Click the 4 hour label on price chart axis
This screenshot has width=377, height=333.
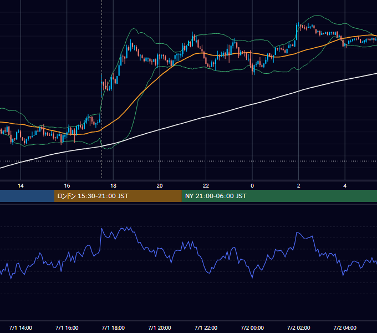point(345,186)
